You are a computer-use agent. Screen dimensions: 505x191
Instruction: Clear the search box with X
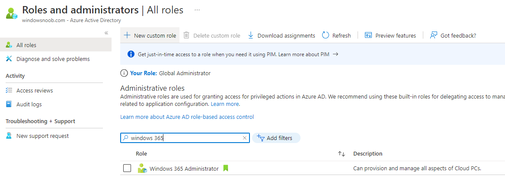[x=244, y=138]
